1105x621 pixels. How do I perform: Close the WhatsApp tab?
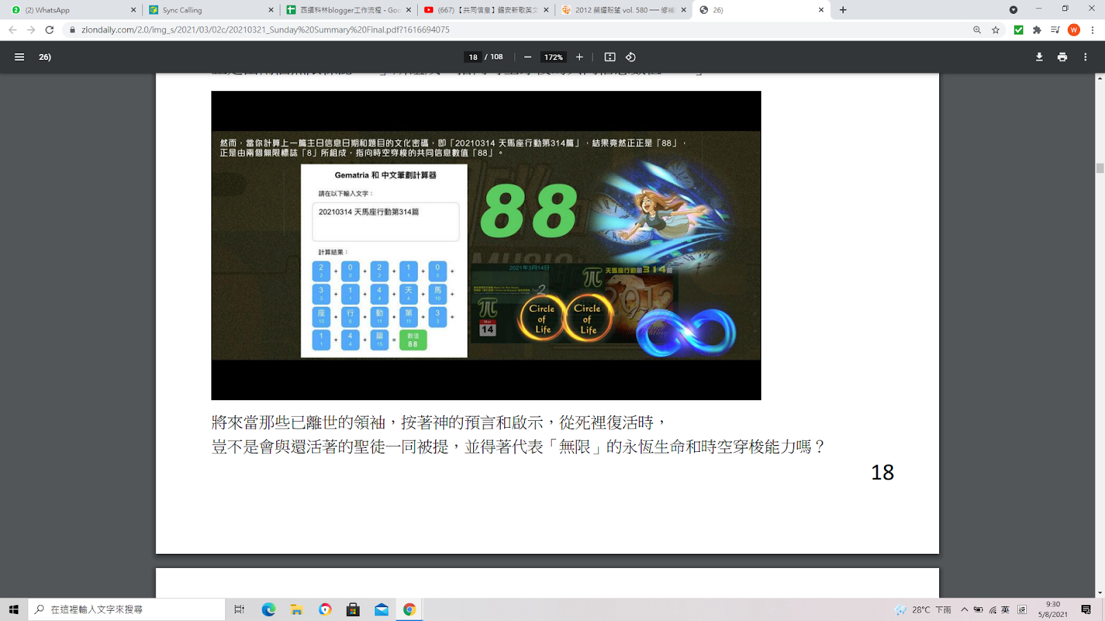click(x=133, y=10)
